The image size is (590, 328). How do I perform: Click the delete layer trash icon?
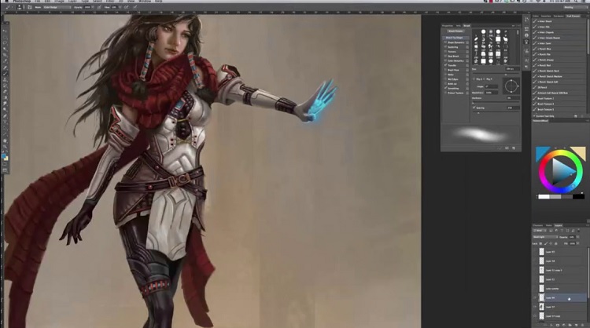pyautogui.click(x=581, y=325)
